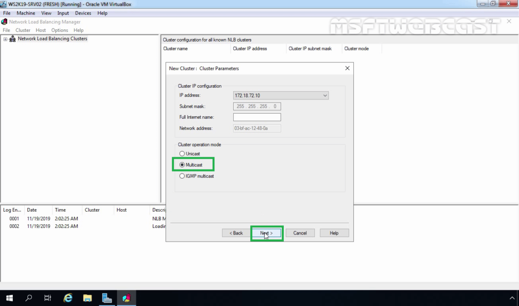Click the VirtualBox title bar icon
The image size is (519, 306).
point(4,4)
